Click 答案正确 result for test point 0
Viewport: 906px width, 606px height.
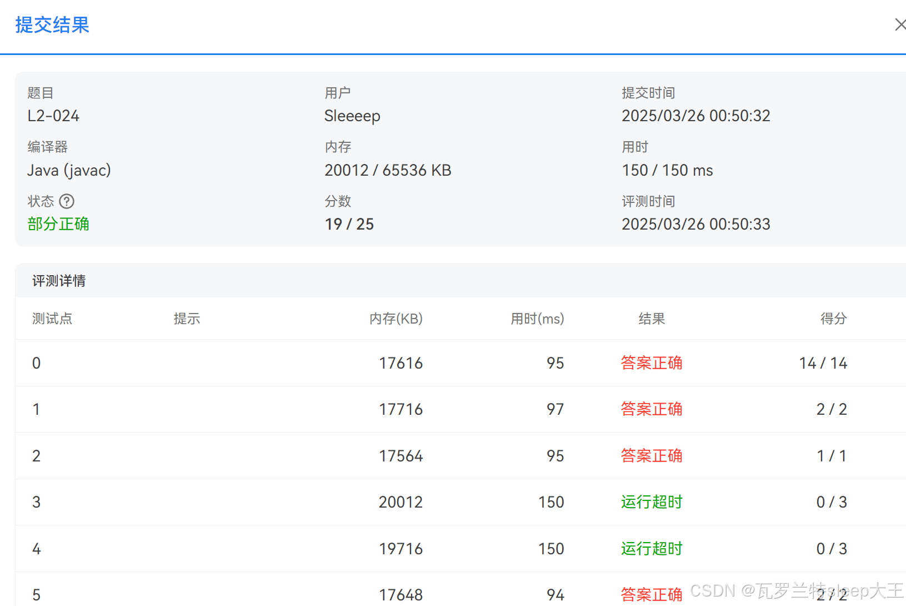click(x=652, y=363)
